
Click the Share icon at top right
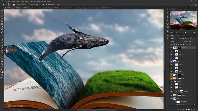(x=196, y=5)
